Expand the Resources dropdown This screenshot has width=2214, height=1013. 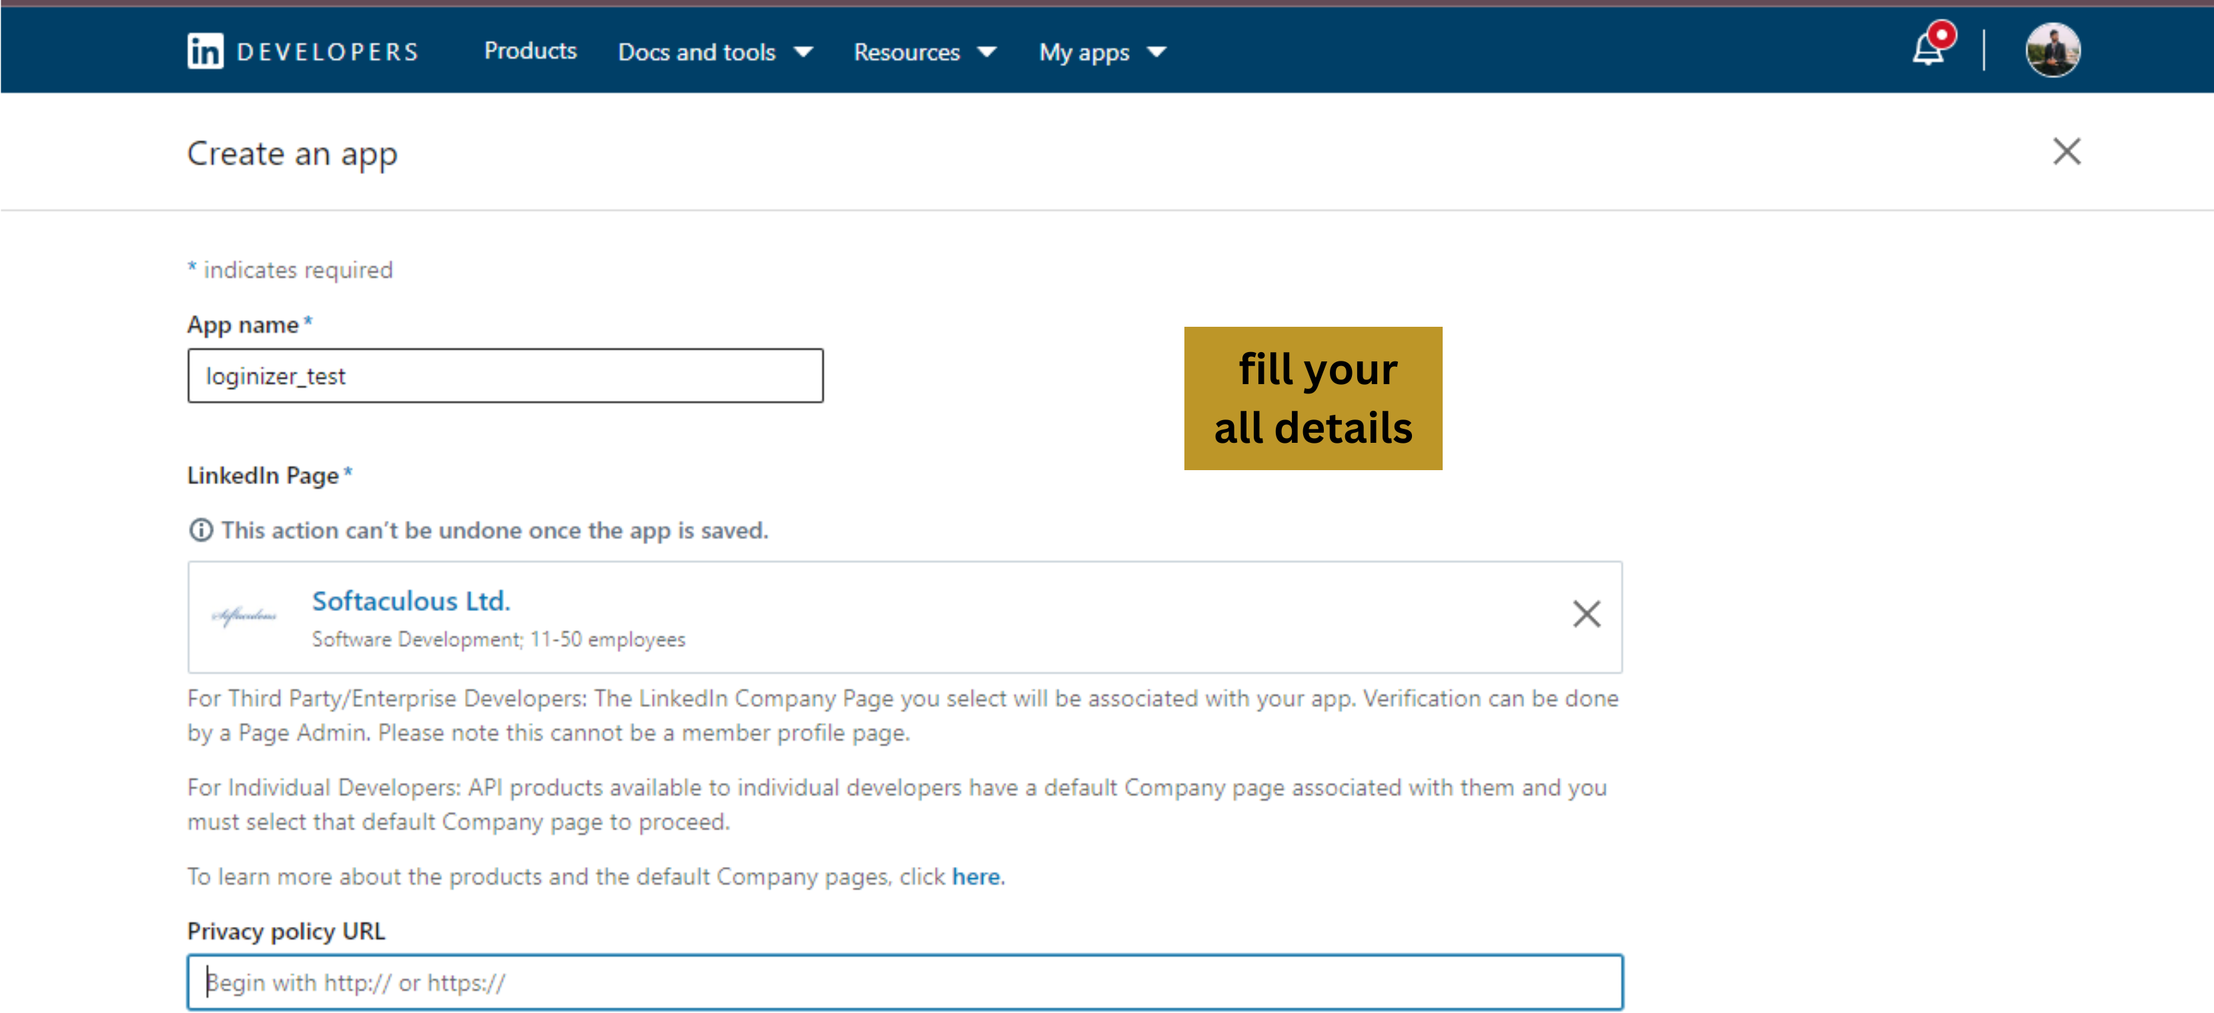point(924,53)
